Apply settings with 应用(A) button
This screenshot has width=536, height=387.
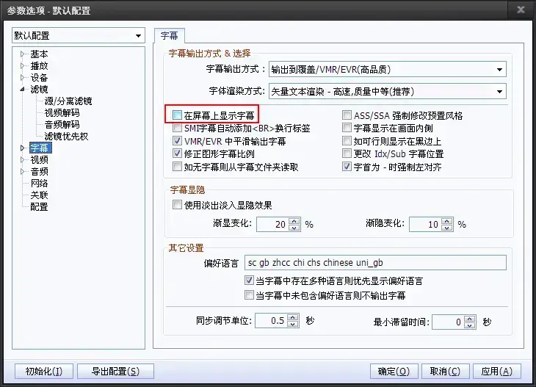coord(497,372)
